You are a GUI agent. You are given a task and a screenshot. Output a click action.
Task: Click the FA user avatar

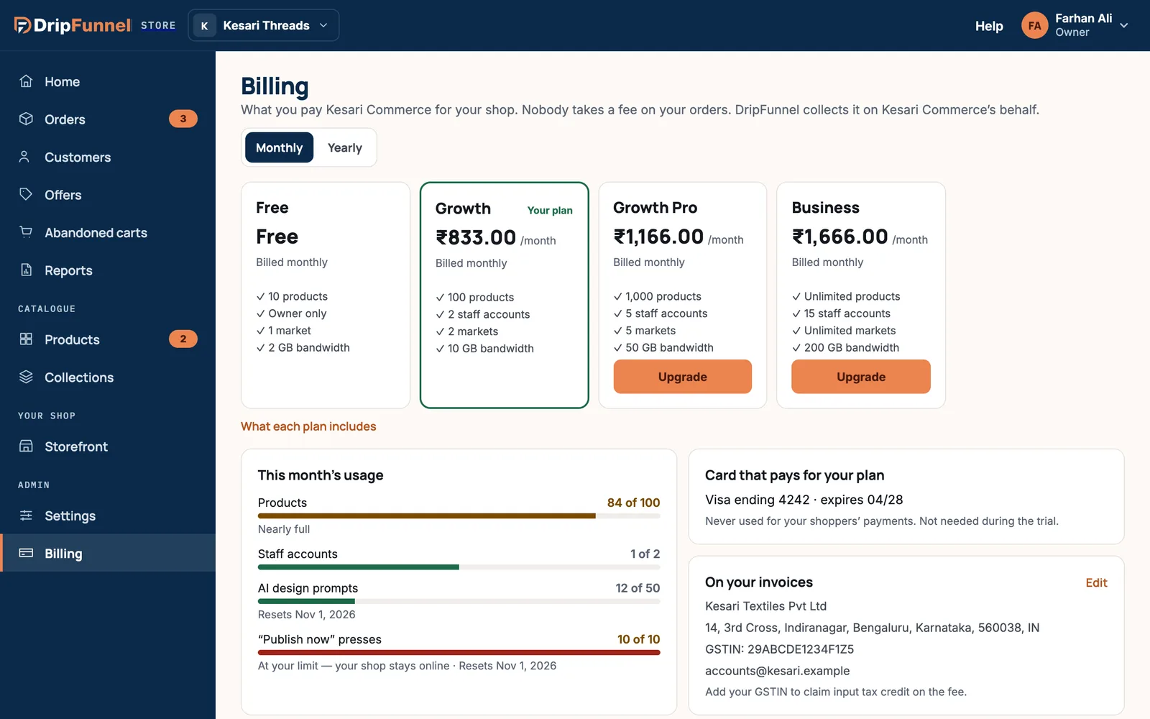click(1034, 25)
